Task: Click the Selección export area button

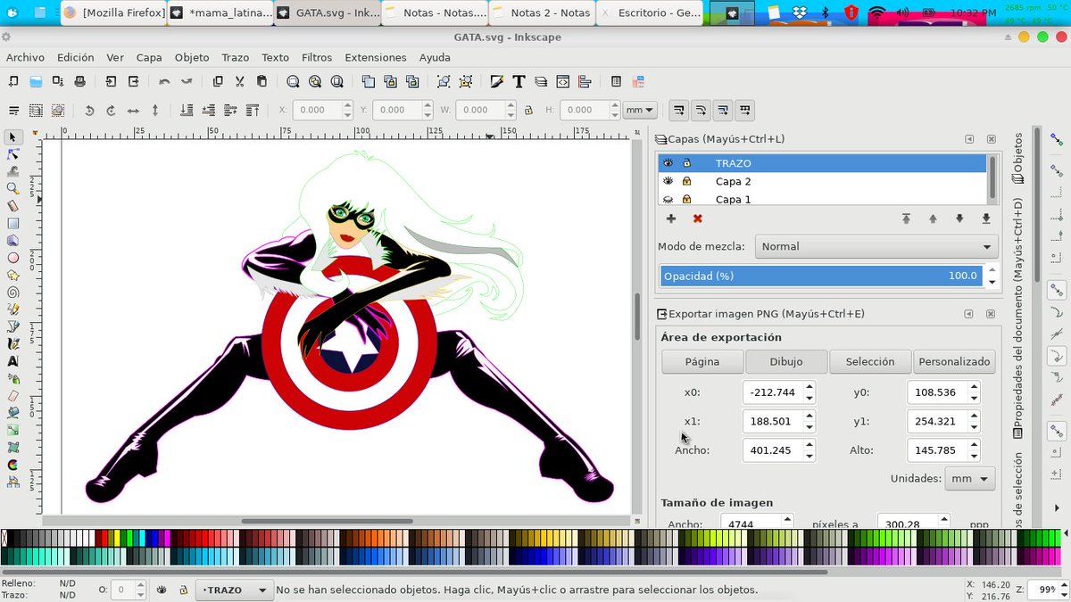Action: (x=870, y=361)
